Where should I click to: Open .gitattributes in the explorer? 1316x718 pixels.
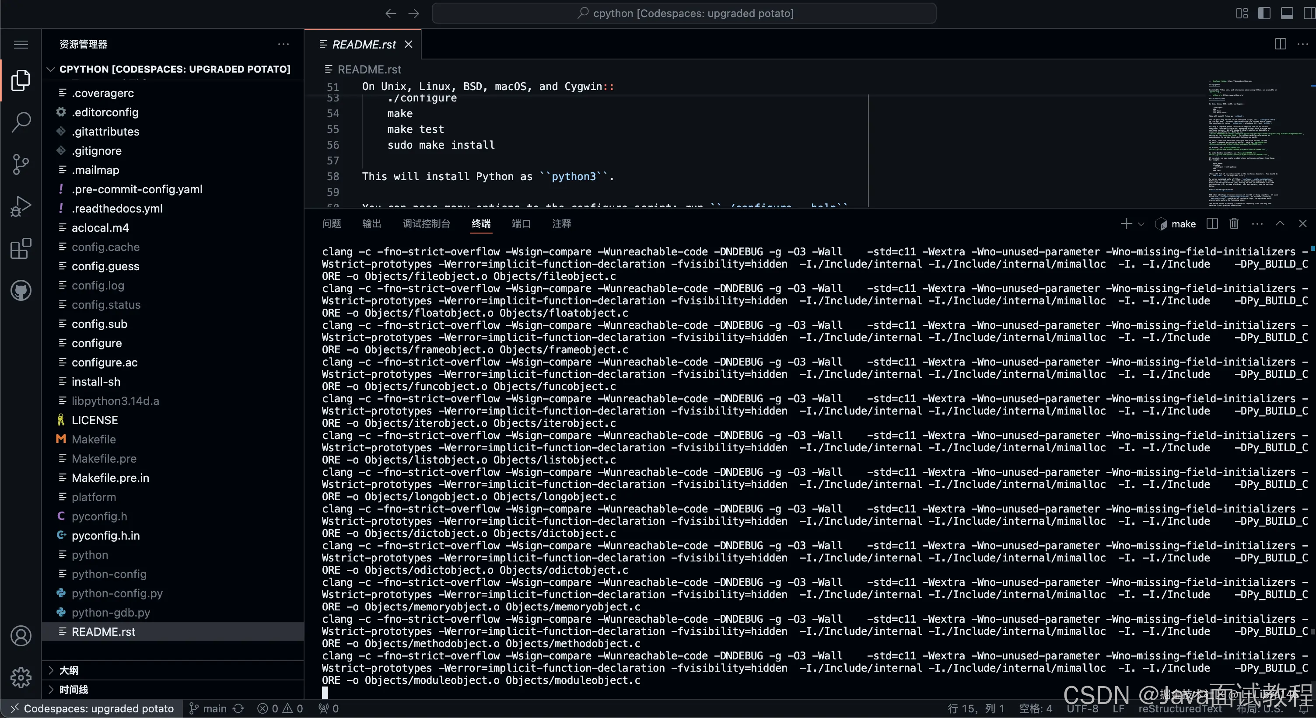(174, 132)
